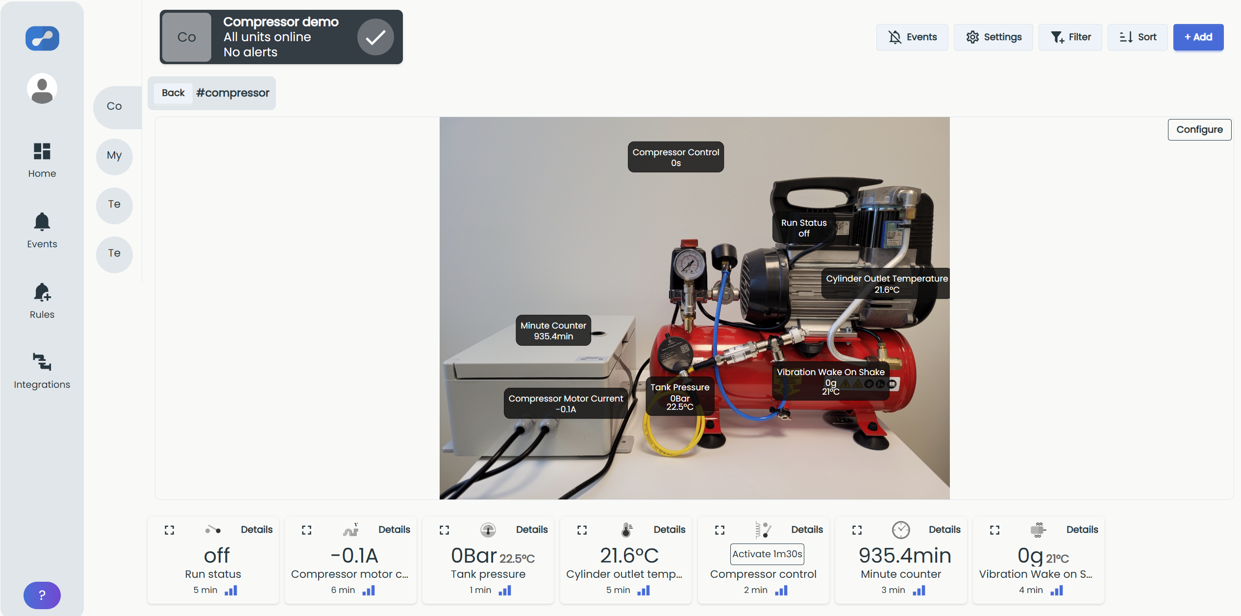Click the app logo icon at top of sidebar
The width and height of the screenshot is (1241, 616).
click(x=42, y=38)
